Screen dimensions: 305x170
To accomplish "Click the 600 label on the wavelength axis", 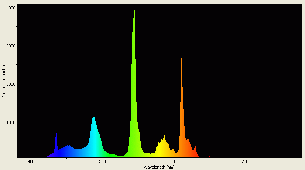I will [x=174, y=162].
